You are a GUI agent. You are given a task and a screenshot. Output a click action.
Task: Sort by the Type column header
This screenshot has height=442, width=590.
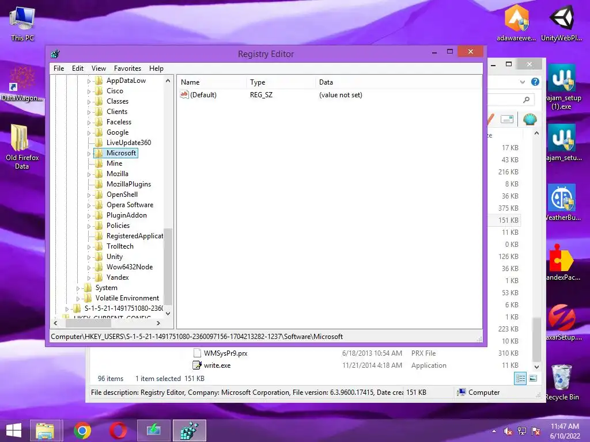tap(281, 82)
